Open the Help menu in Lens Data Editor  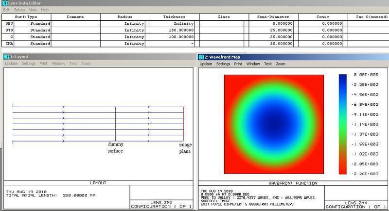(x=45, y=10)
